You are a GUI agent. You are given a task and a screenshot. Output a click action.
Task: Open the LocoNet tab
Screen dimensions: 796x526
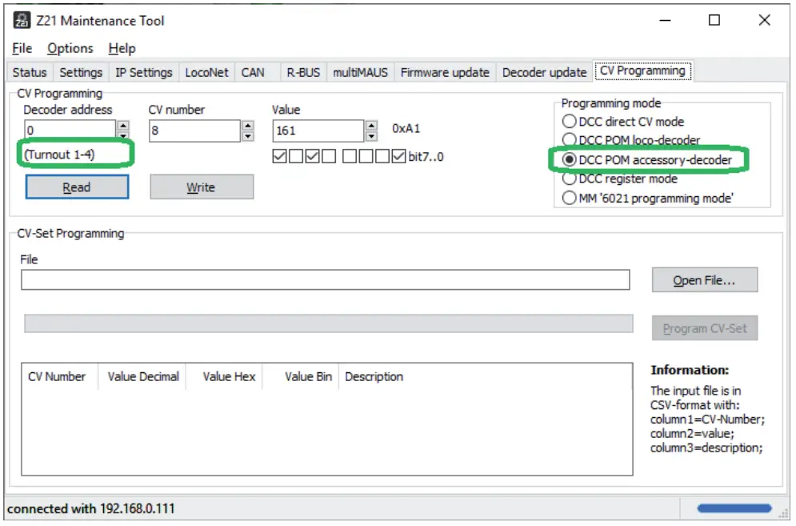click(206, 72)
